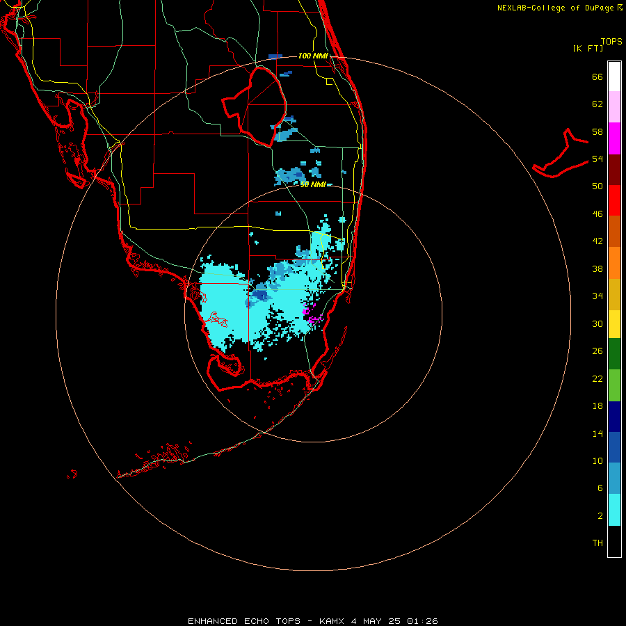Click the 50 legend value
Viewport: 626px width, 626px height.
click(597, 186)
